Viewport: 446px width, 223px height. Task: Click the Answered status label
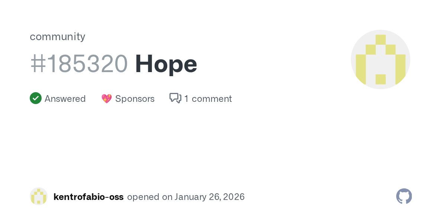point(65,98)
